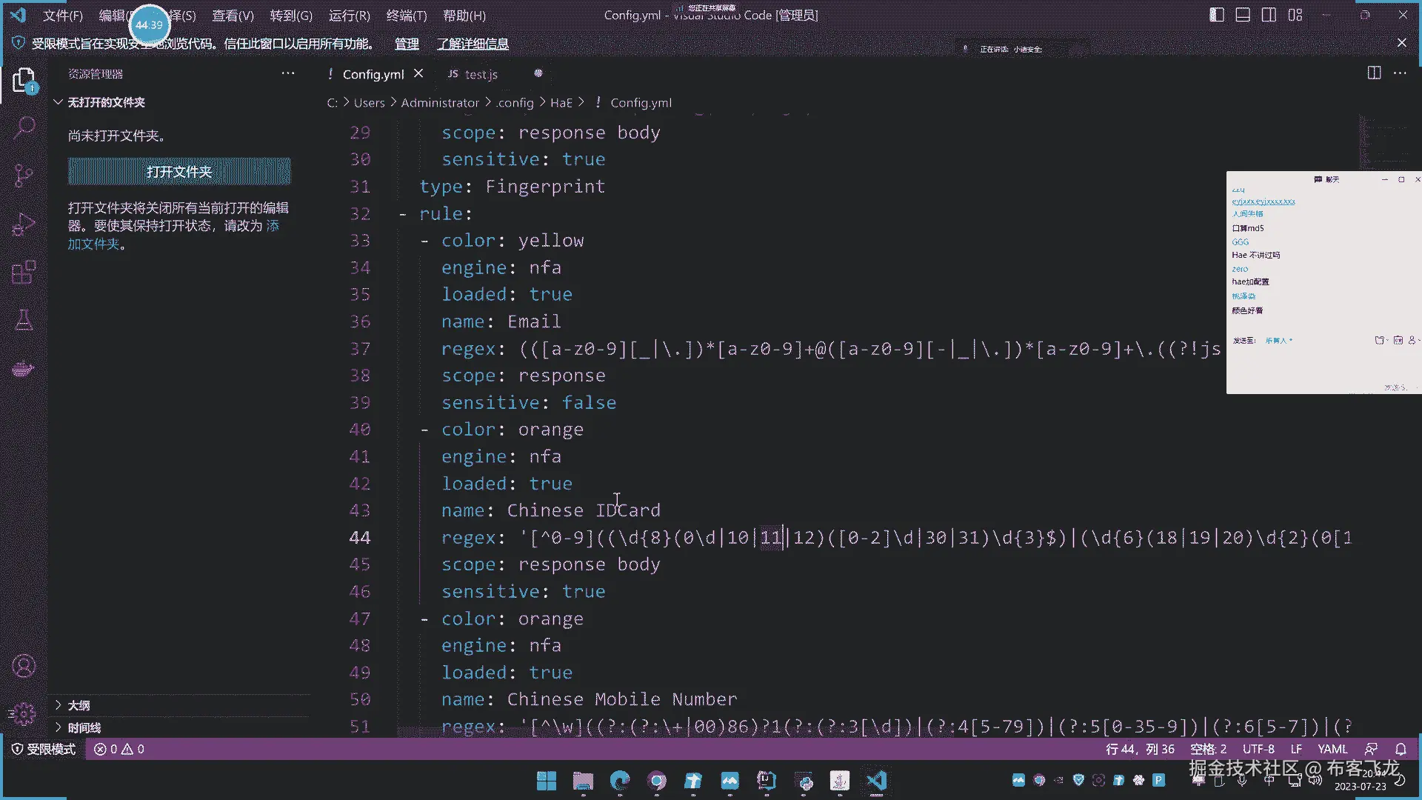The image size is (1422, 800).
Task: Open the Extensions view
Action: point(24,272)
